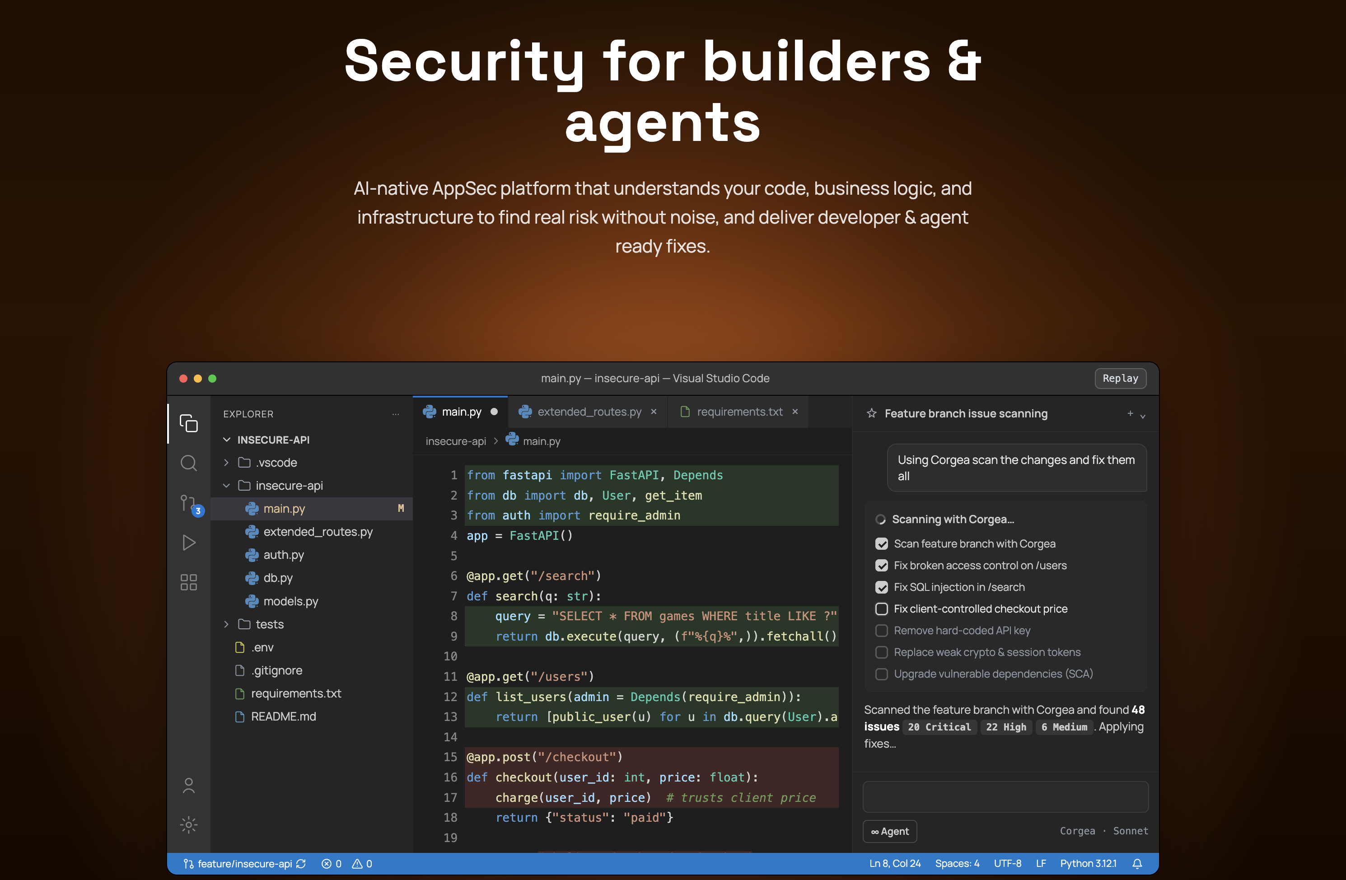
Task: Open the Agent mode selector
Action: [x=890, y=831]
